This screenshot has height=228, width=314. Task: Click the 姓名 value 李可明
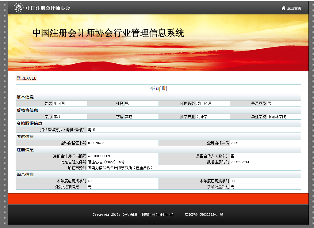click(59, 103)
